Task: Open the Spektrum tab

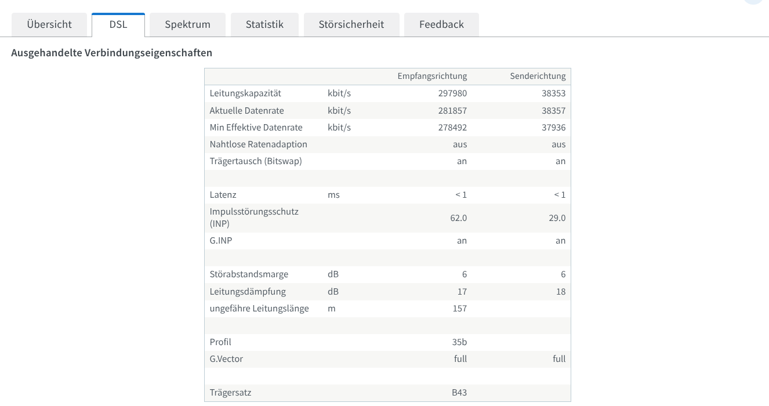Action: 187,24
